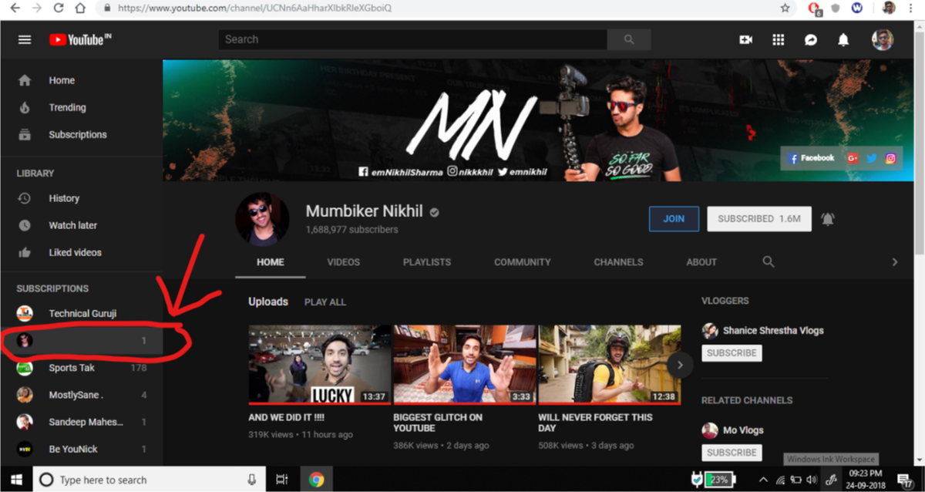This screenshot has height=492, width=925.
Task: Open AND WE DID IT video thumbnail
Action: coord(320,365)
